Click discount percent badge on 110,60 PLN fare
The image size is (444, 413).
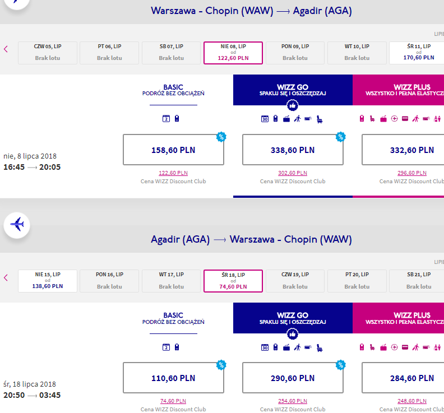pyautogui.click(x=221, y=365)
